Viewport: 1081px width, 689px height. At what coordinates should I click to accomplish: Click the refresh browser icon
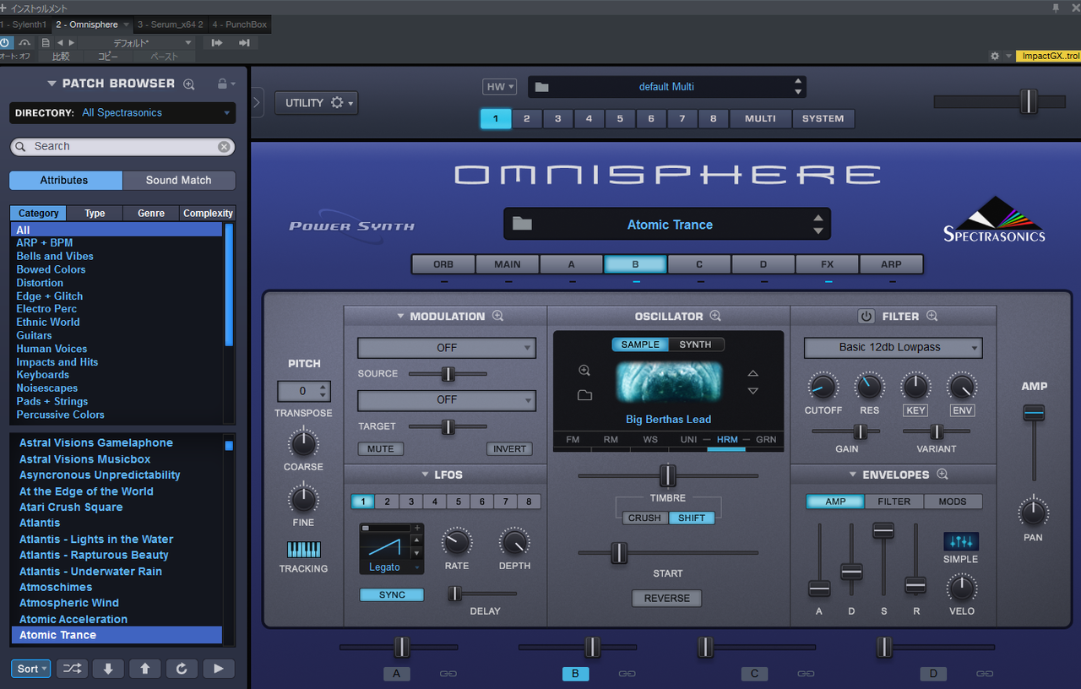pos(182,669)
